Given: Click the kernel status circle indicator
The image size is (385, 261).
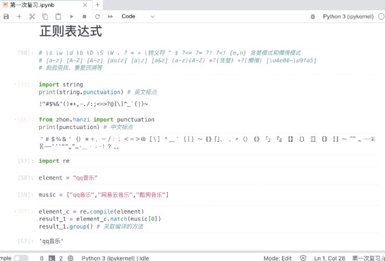Looking at the screenshot, I should 381,16.
